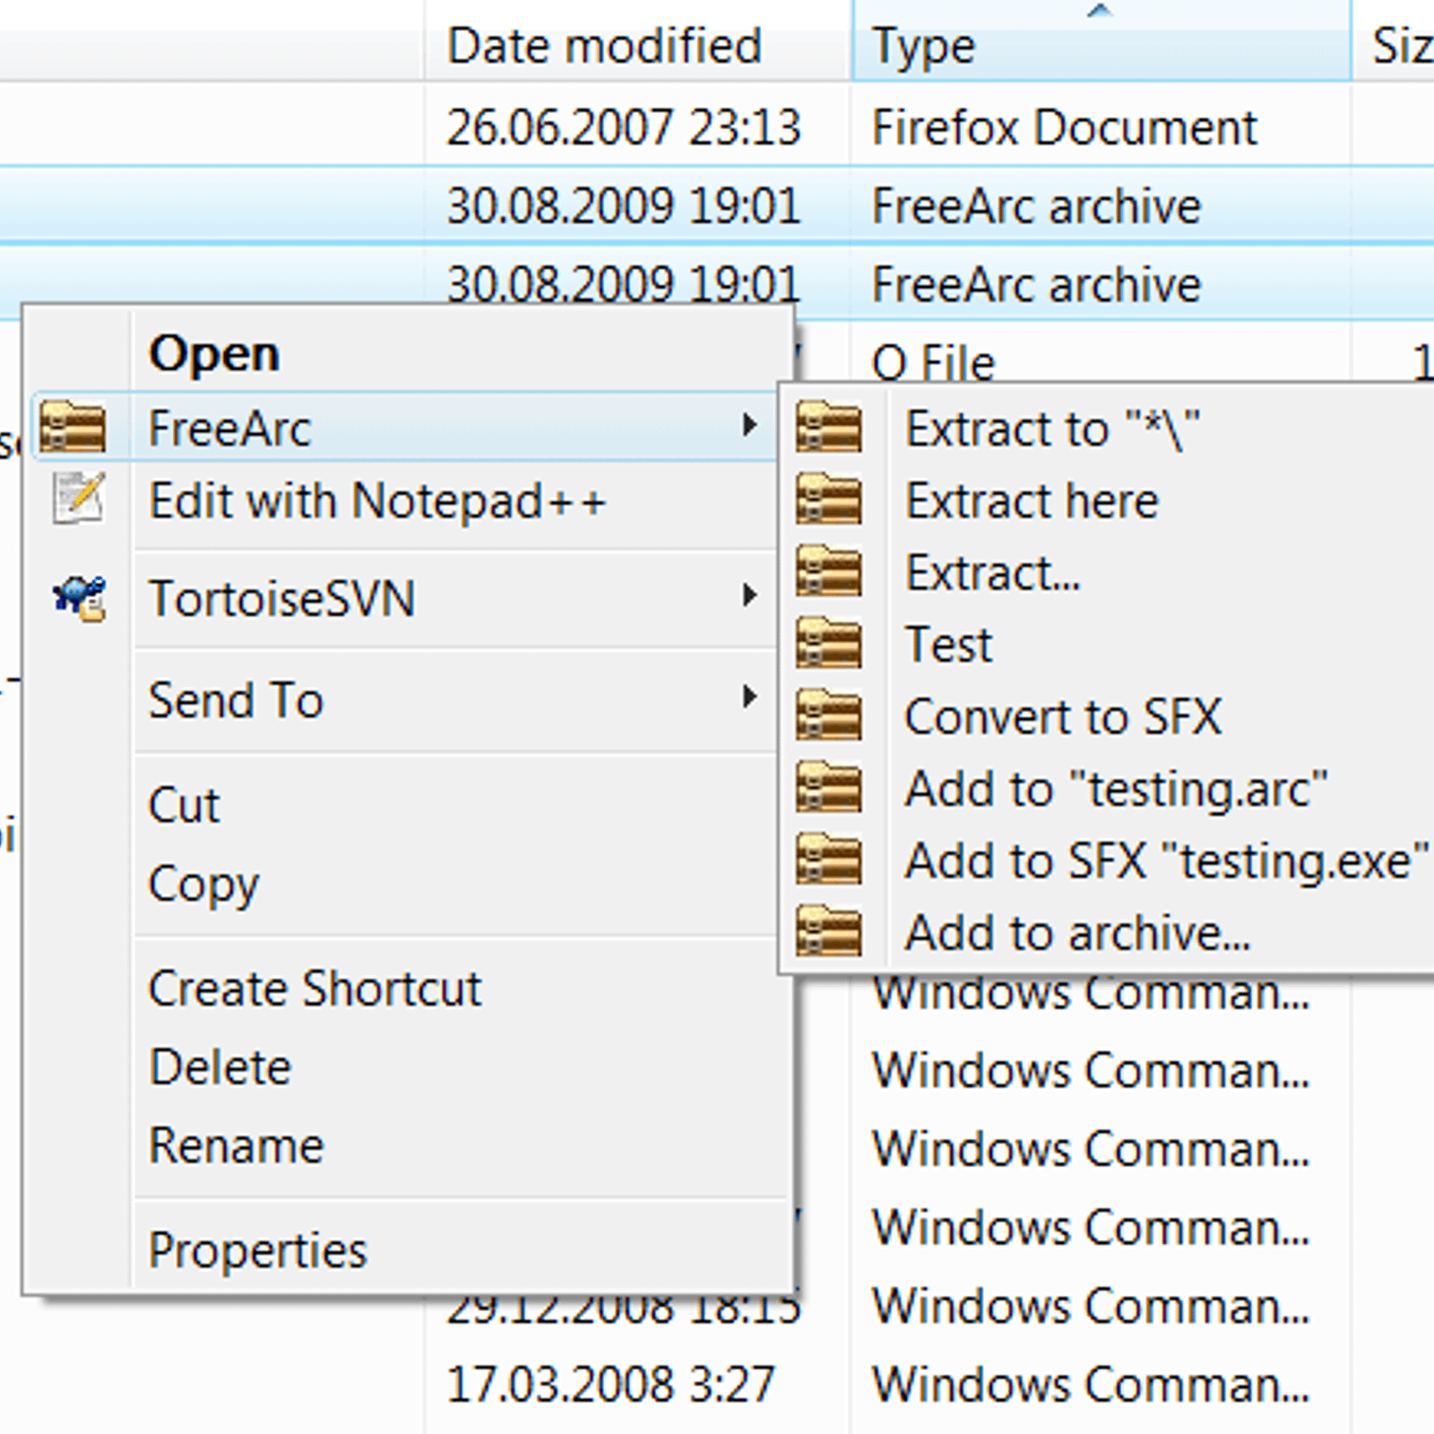Image resolution: width=1434 pixels, height=1434 pixels.
Task: Click the O File type cell
Action: click(934, 363)
